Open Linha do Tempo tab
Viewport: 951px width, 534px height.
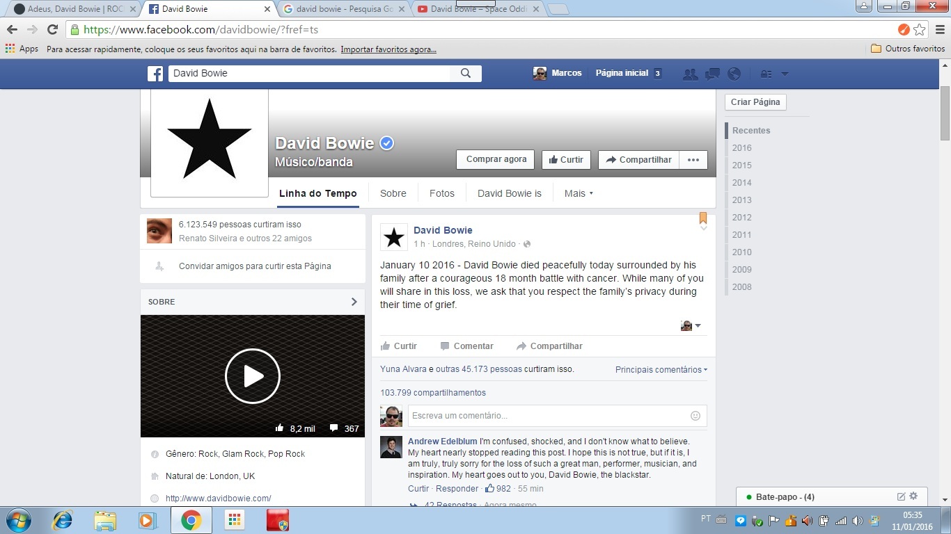pos(318,193)
